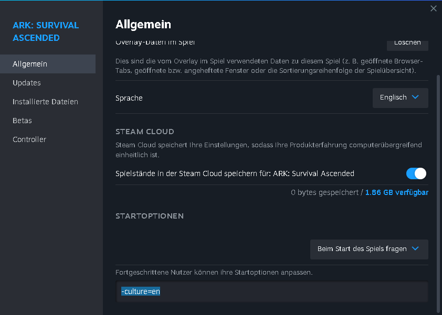Click the Allgemein page heading
Image resolution: width=442 pixels, height=315 pixels.
(143, 25)
